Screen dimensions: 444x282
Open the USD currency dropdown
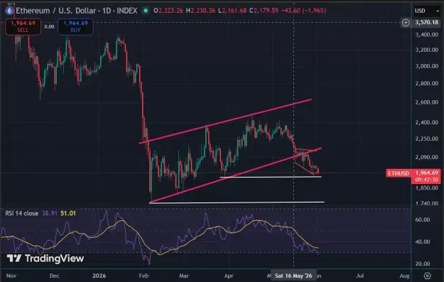pyautogui.click(x=427, y=11)
